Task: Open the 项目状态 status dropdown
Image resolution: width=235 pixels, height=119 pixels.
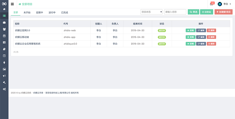Action: tap(152, 12)
